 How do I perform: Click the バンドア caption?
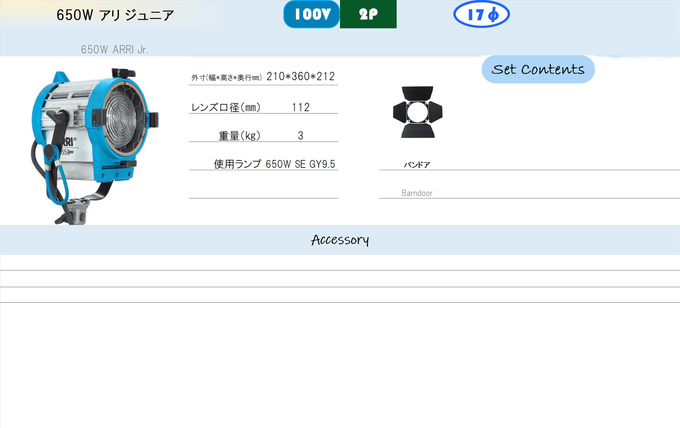coord(417,165)
